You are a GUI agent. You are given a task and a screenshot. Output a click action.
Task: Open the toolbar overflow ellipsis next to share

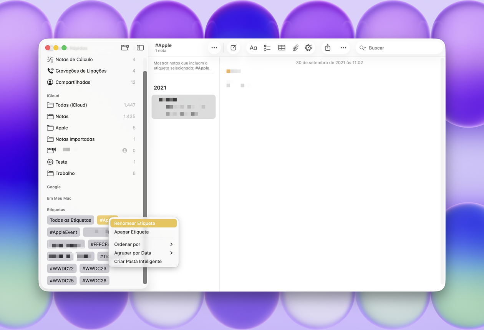343,48
